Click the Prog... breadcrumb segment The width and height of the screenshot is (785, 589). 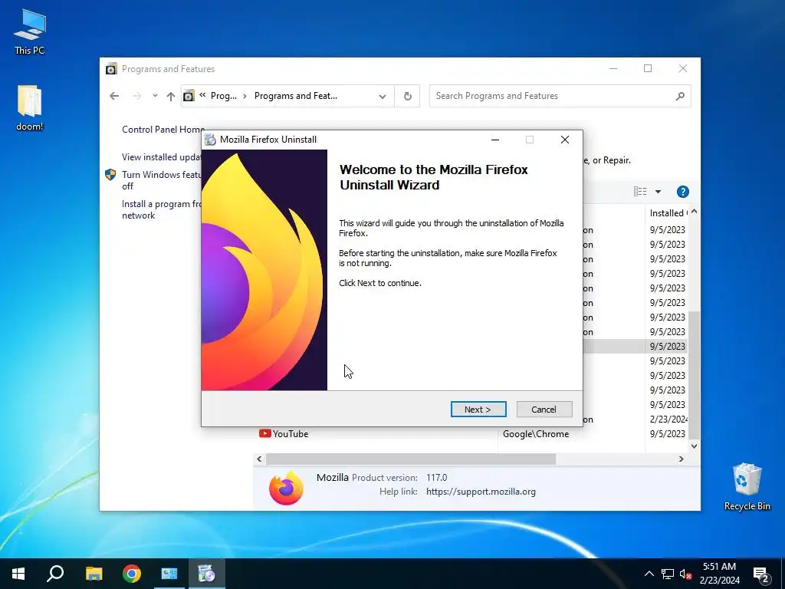[x=223, y=96]
